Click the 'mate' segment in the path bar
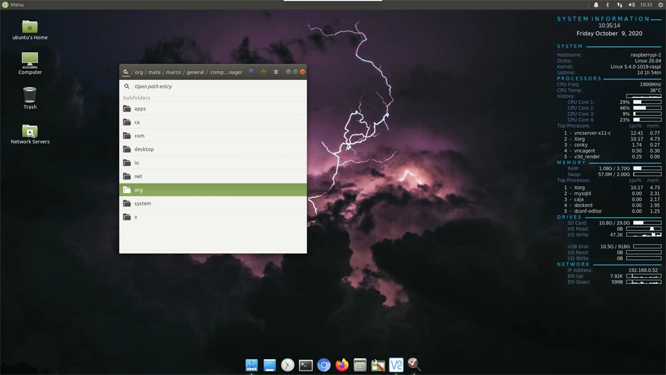This screenshot has height=375, width=666. [154, 72]
